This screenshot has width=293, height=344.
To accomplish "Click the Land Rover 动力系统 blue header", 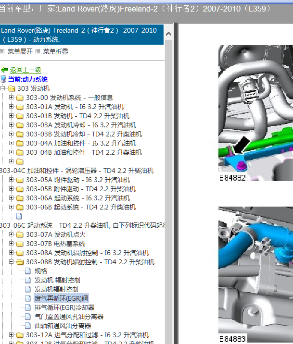I will click(82, 35).
